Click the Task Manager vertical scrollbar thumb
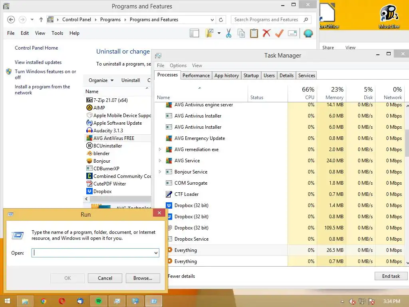 407,143
